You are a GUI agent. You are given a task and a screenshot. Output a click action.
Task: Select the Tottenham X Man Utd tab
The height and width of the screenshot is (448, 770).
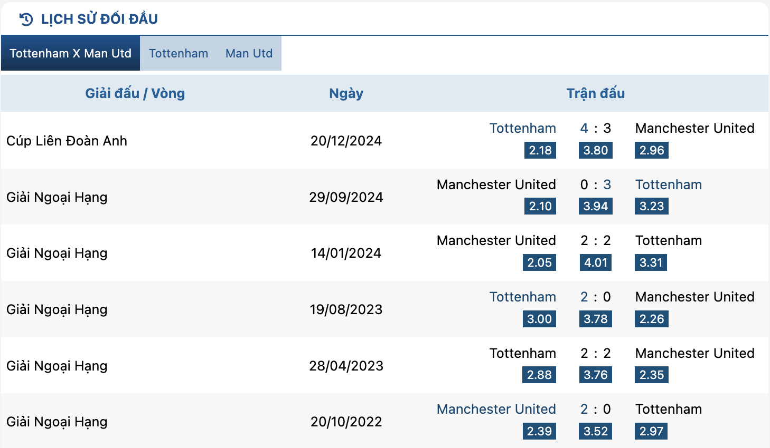click(70, 53)
